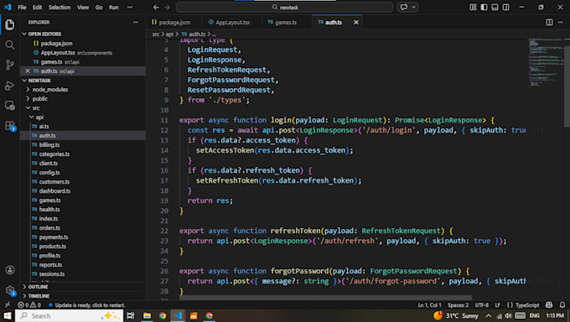
Task: Open Windows Start menu
Action: 8,315
